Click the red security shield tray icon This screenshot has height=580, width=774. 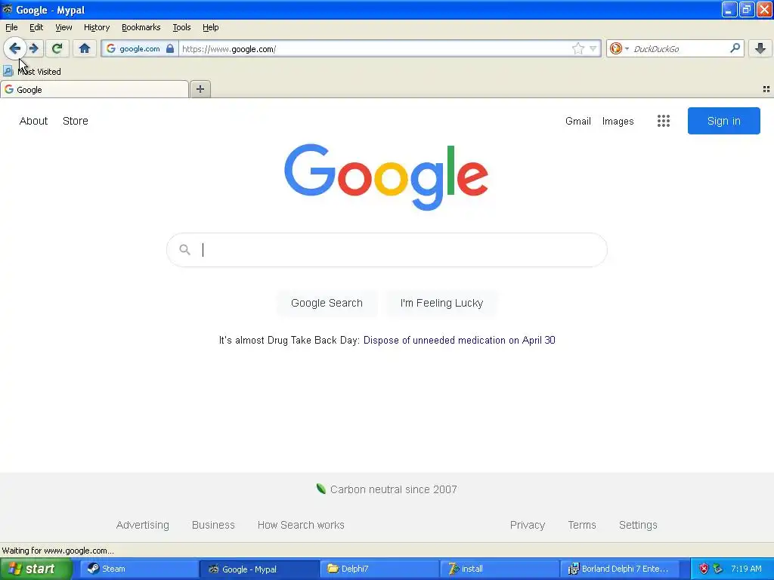(704, 569)
